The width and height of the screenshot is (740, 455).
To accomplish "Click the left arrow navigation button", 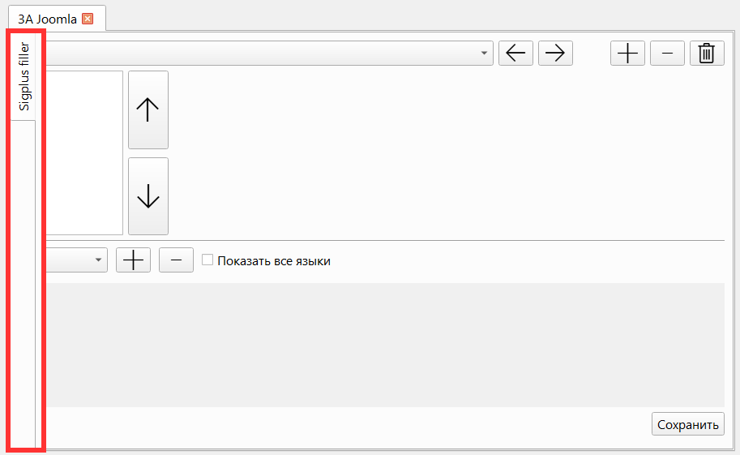I will point(515,53).
